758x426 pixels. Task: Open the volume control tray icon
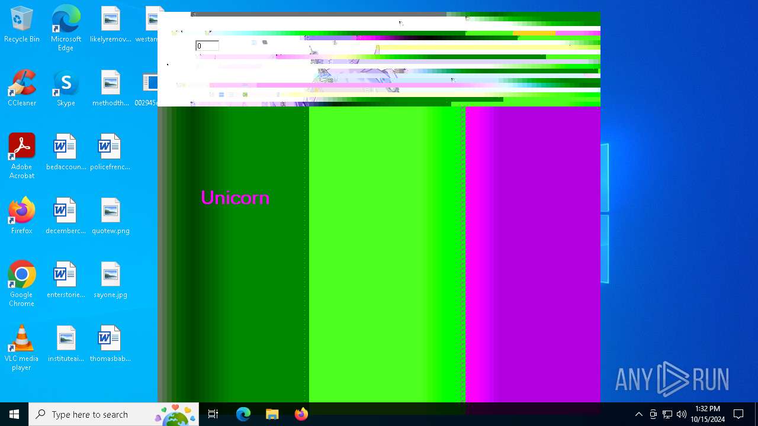[682, 414]
